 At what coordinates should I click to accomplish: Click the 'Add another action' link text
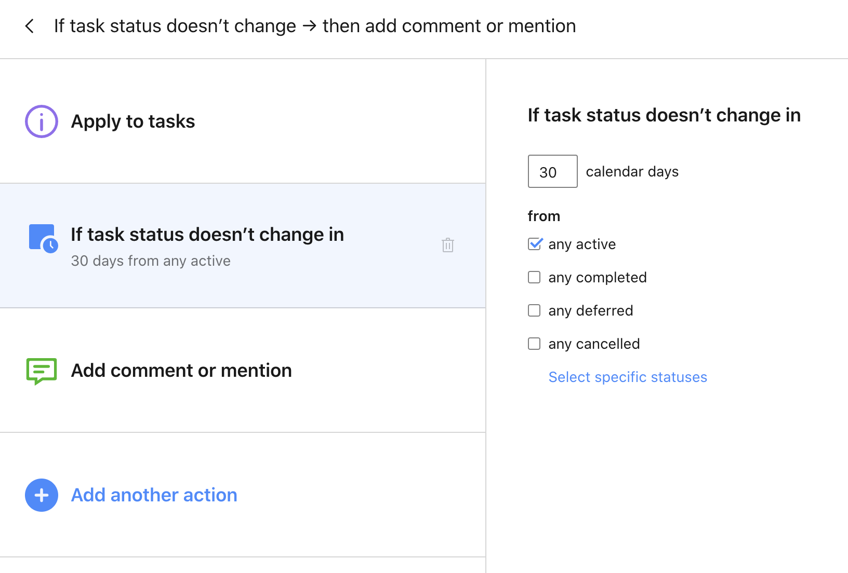154,495
